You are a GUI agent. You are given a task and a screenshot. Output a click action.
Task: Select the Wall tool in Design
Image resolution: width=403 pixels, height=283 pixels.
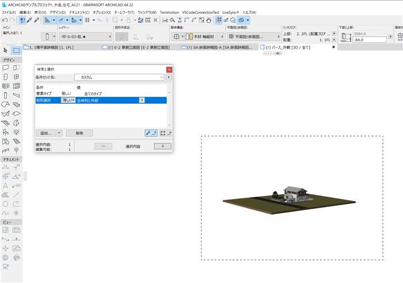click(5, 67)
